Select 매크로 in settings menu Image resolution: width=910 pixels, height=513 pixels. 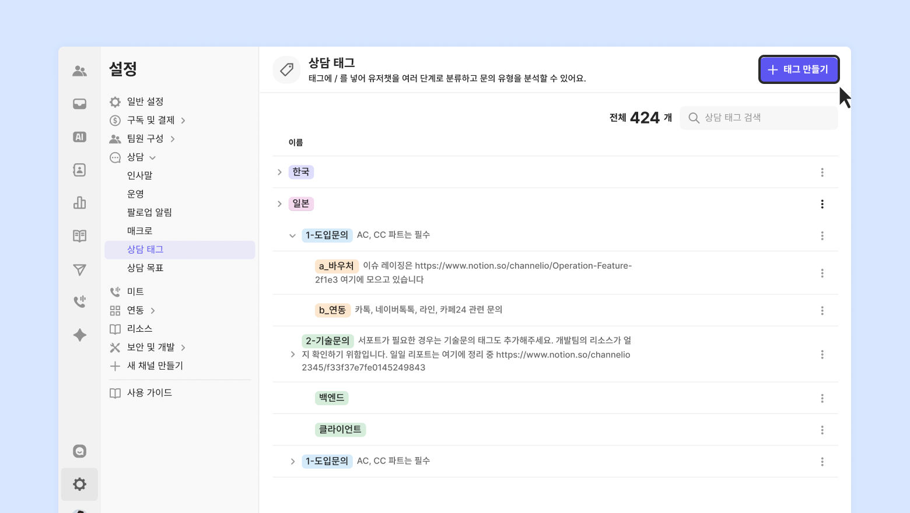[x=139, y=231]
